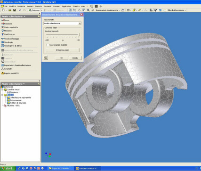Image resolution: width=201 pixels, height=171 pixels.
Task: Click the Open folder toolbar icon
Action: [x=10, y=10]
